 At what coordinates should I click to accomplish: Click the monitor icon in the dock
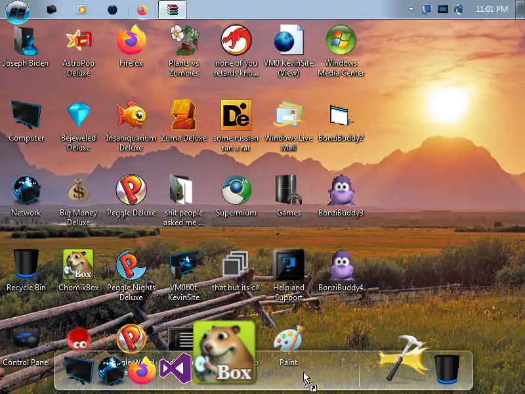(79, 370)
